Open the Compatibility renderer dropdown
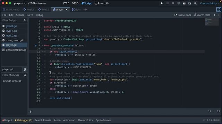Image resolution: width=222 pixels, height=124 pixels. click(210, 3)
